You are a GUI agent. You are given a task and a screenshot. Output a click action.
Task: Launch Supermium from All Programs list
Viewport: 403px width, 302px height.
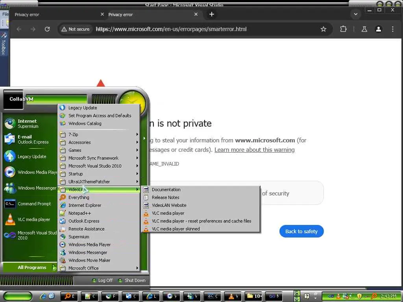(x=99, y=237)
